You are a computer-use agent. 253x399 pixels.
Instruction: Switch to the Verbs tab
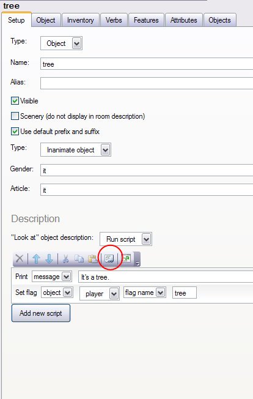(114, 20)
